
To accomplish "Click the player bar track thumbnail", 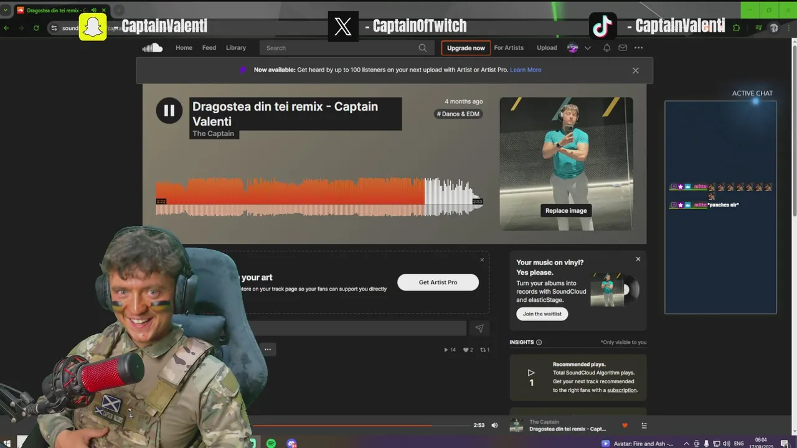I will click(516, 426).
